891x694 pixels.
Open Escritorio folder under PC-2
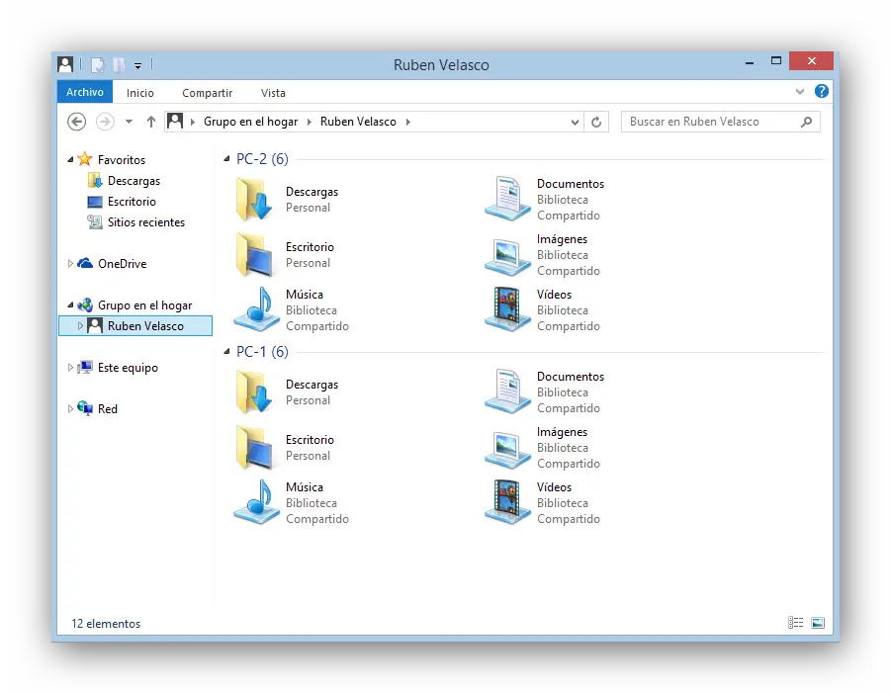(286, 254)
